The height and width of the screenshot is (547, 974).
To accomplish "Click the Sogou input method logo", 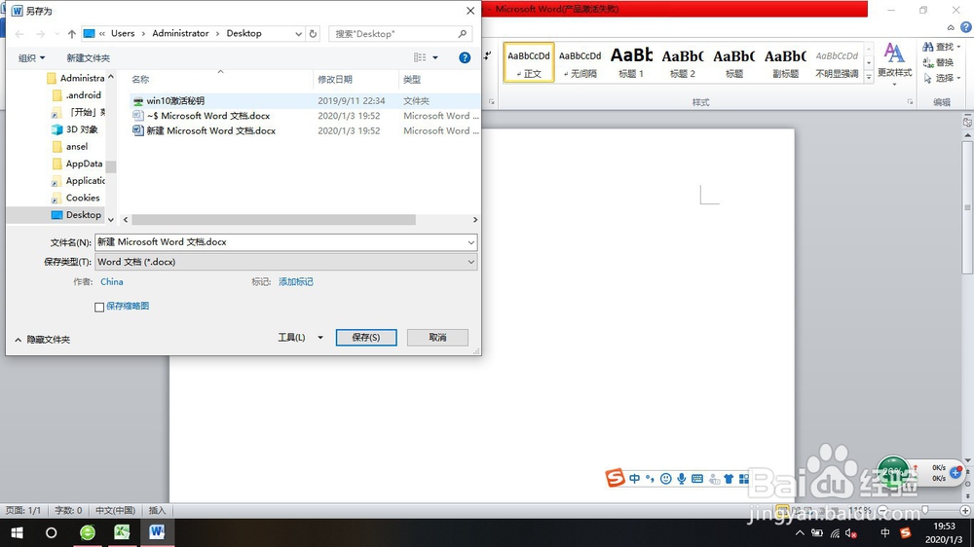I will 615,478.
